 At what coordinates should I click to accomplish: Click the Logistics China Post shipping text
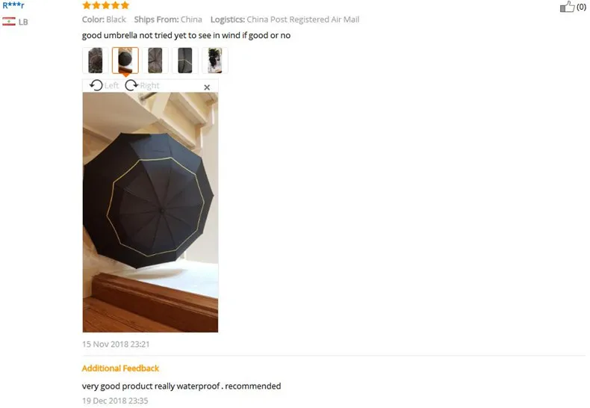(285, 19)
